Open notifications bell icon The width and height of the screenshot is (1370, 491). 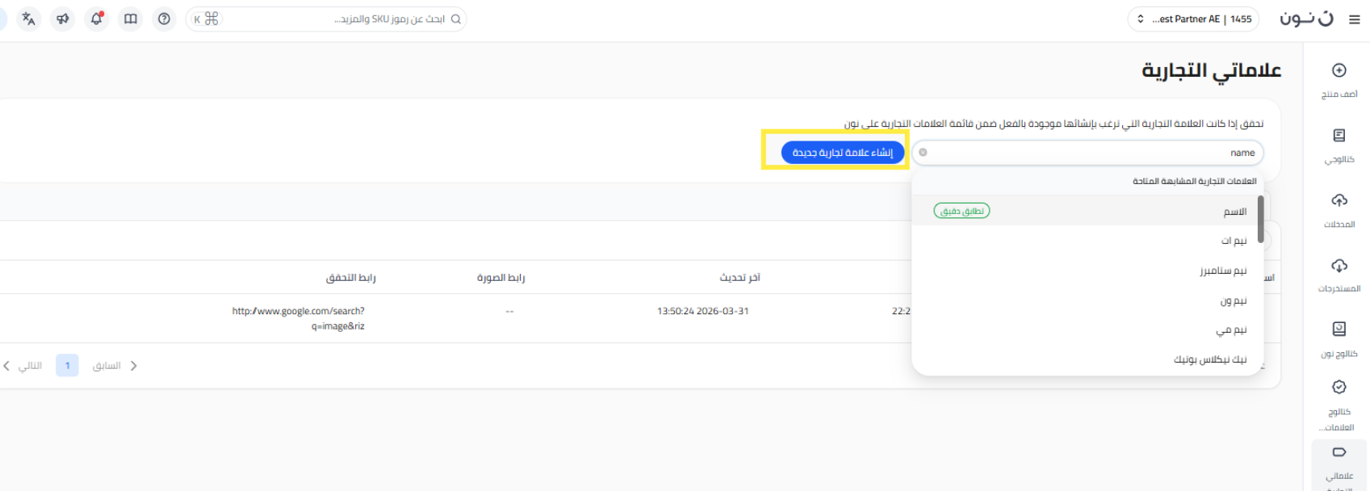coord(97,19)
